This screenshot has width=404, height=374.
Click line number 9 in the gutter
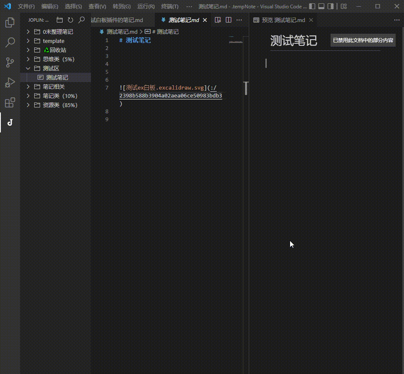click(107, 119)
